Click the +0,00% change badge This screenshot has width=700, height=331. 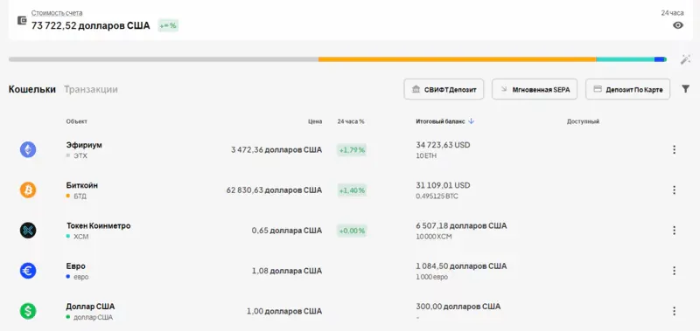352,231
